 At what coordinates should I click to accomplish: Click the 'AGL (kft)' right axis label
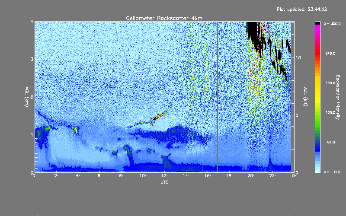coord(305,97)
